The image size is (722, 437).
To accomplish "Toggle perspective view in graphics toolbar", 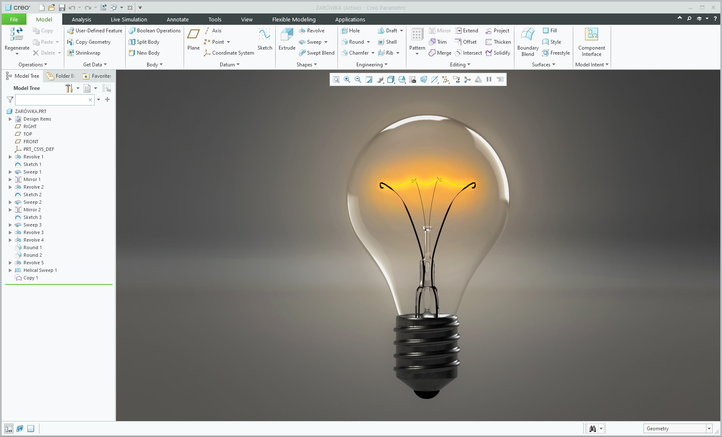I will 424,79.
